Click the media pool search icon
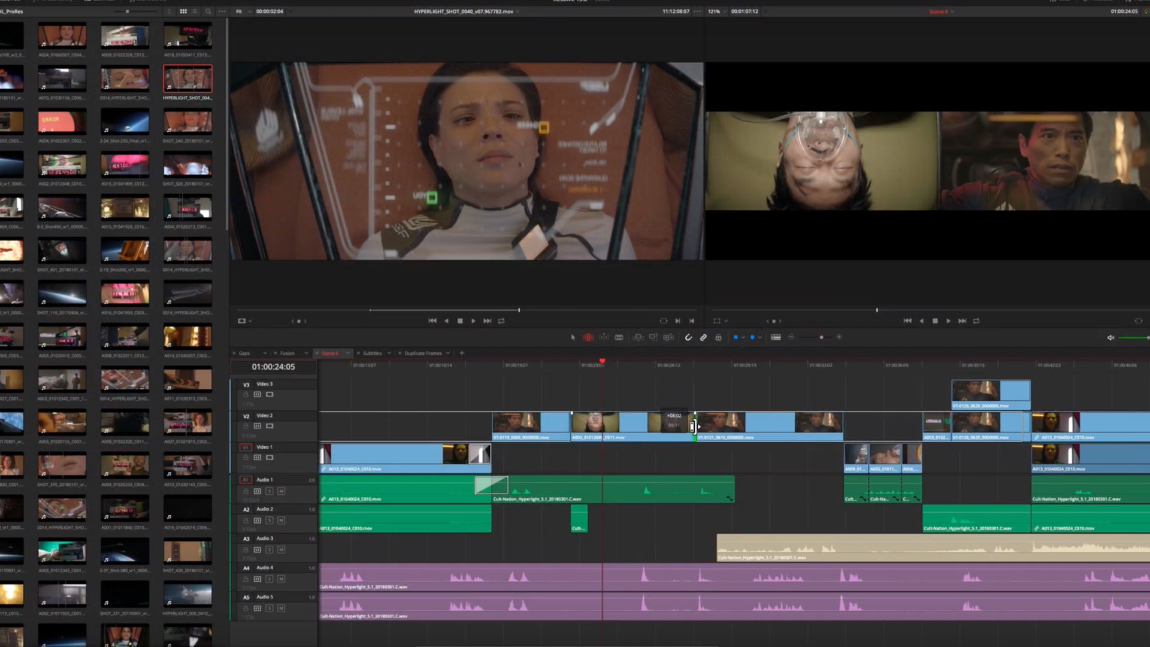Viewport: 1150px width, 647px height. (x=208, y=11)
